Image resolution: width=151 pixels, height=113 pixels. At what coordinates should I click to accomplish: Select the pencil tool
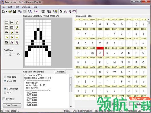17,22
